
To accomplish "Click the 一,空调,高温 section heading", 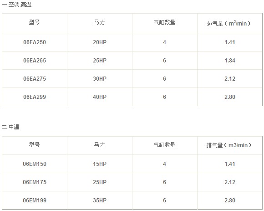I will pyautogui.click(x=16, y=5).
